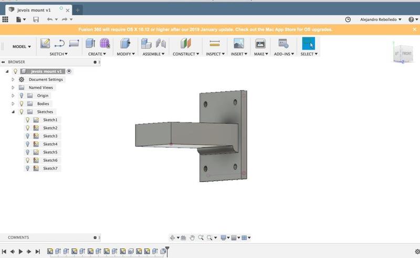Dismiss the orange OS update banner

415,29
